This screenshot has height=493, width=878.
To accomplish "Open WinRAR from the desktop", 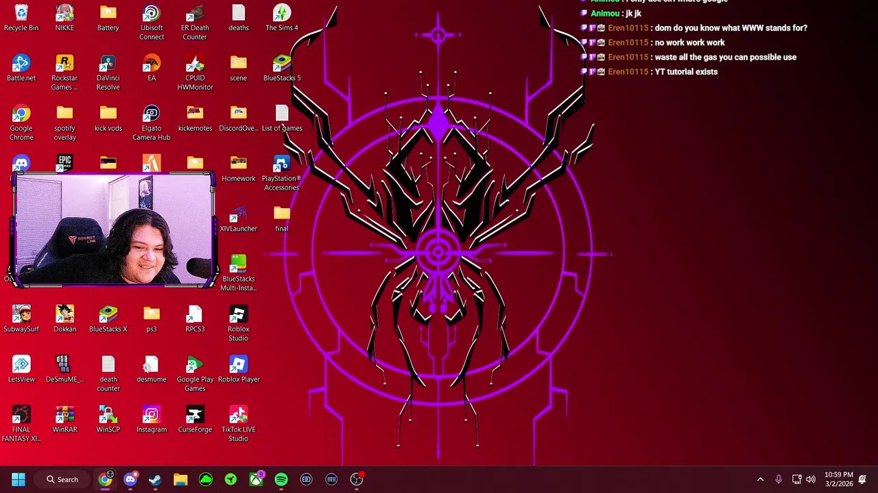I will click(64, 420).
